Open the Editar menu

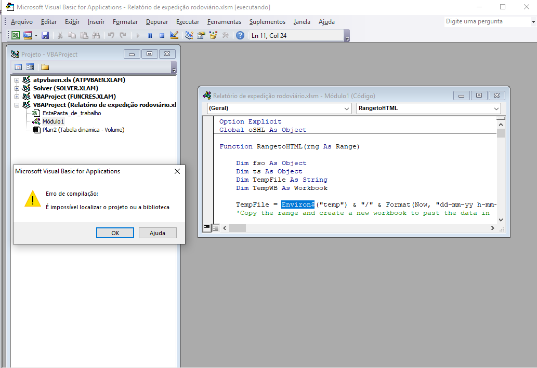click(x=49, y=22)
